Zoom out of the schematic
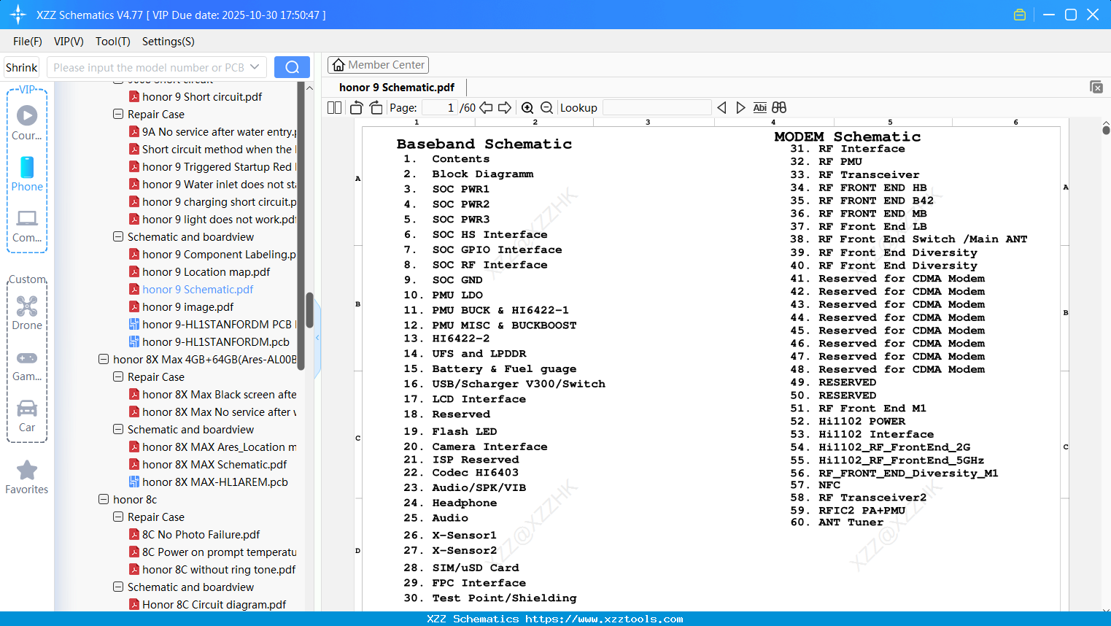This screenshot has width=1111, height=626. (546, 107)
